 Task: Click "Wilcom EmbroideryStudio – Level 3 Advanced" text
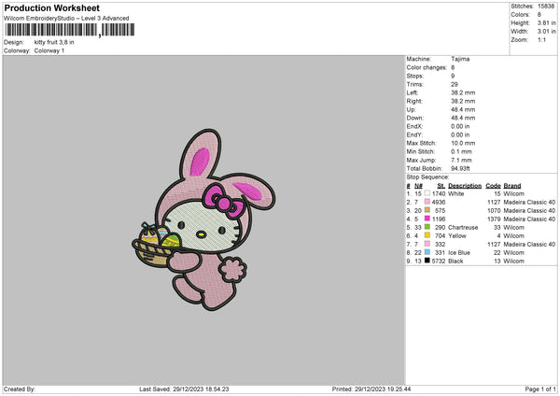(x=66, y=19)
